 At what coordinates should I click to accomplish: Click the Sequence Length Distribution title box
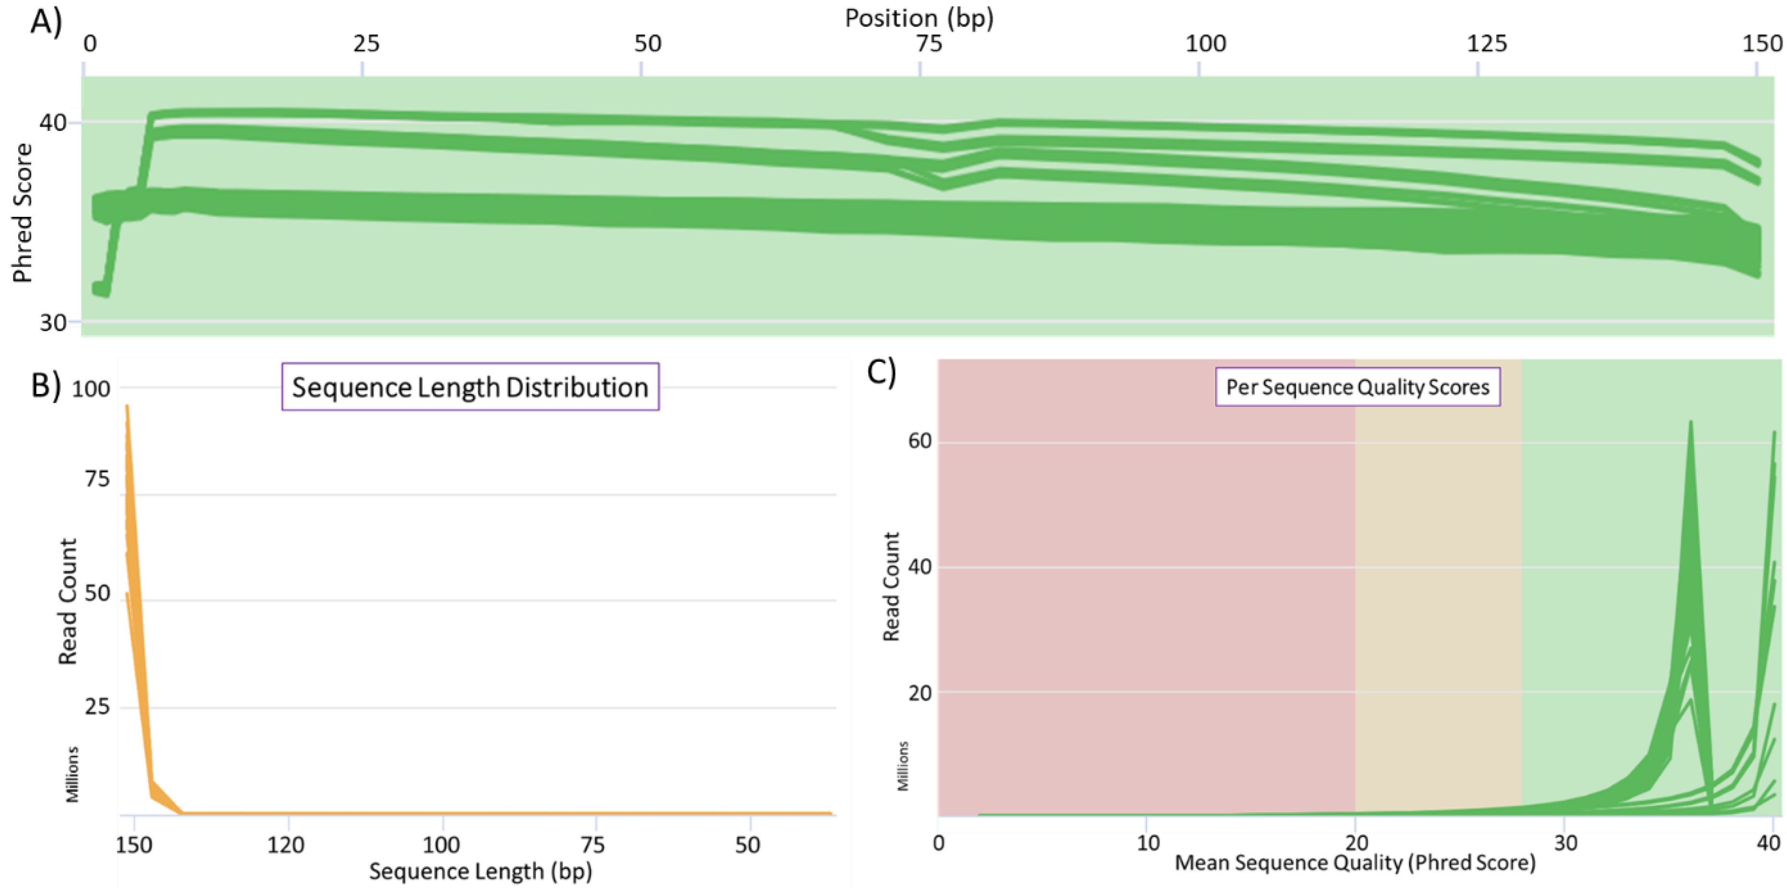pyautogui.click(x=470, y=387)
